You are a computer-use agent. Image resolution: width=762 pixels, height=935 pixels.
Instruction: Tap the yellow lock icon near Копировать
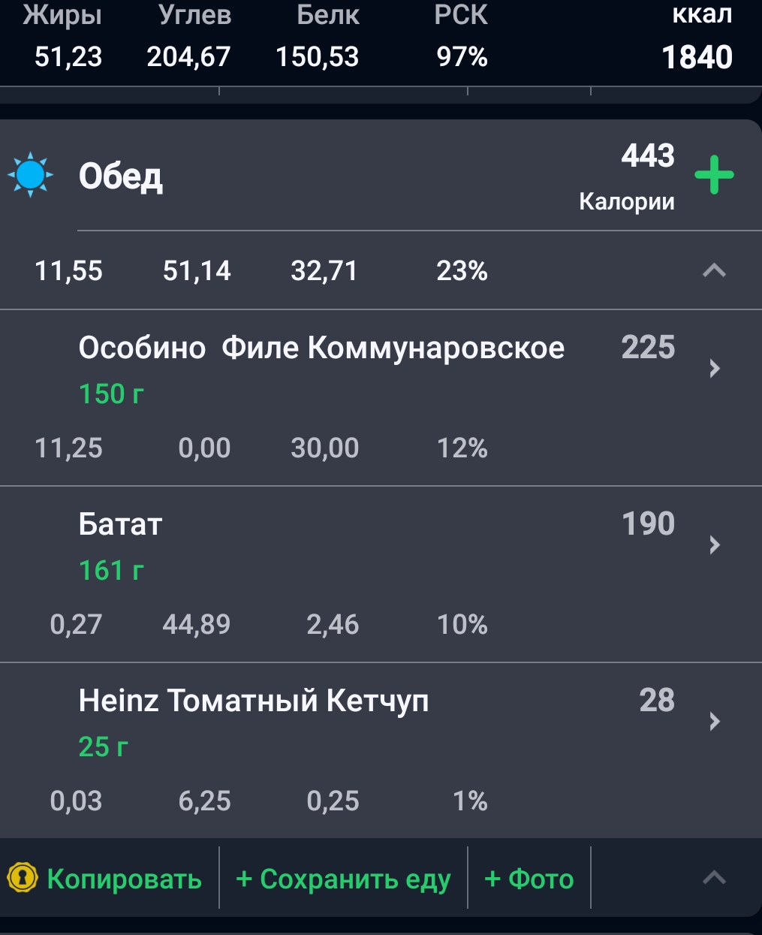click(x=23, y=878)
